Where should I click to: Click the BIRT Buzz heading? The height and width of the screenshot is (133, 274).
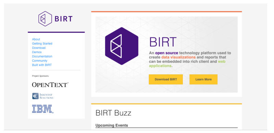click(113, 113)
